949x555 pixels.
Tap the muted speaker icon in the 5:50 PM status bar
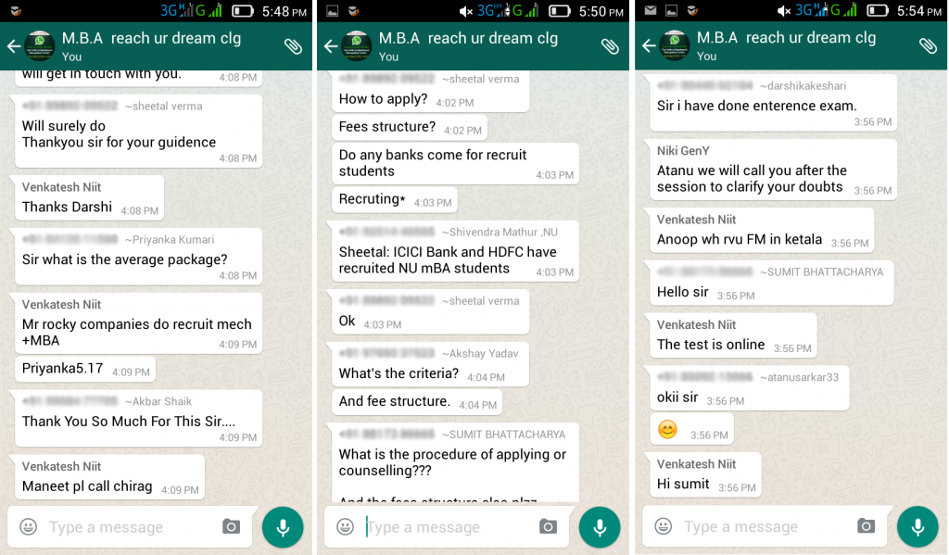(x=465, y=11)
